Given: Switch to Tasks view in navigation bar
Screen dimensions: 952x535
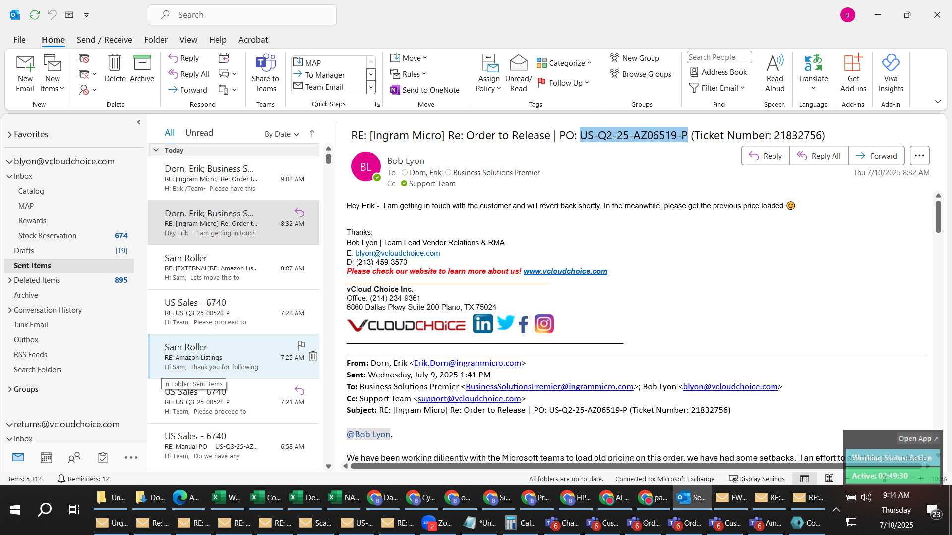Looking at the screenshot, I should [x=103, y=457].
